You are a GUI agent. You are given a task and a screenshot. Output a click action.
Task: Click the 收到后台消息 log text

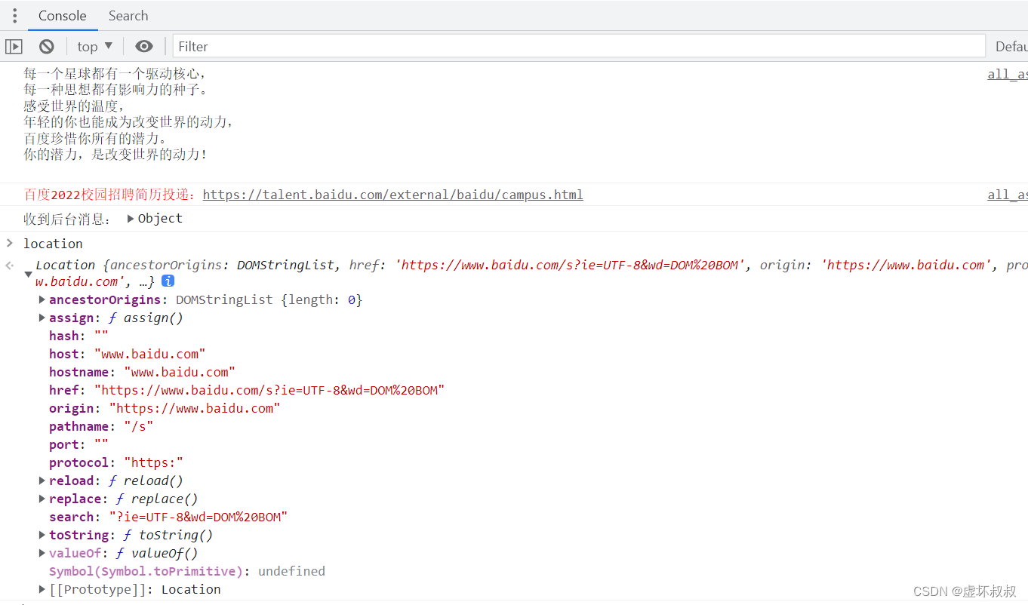(68, 219)
